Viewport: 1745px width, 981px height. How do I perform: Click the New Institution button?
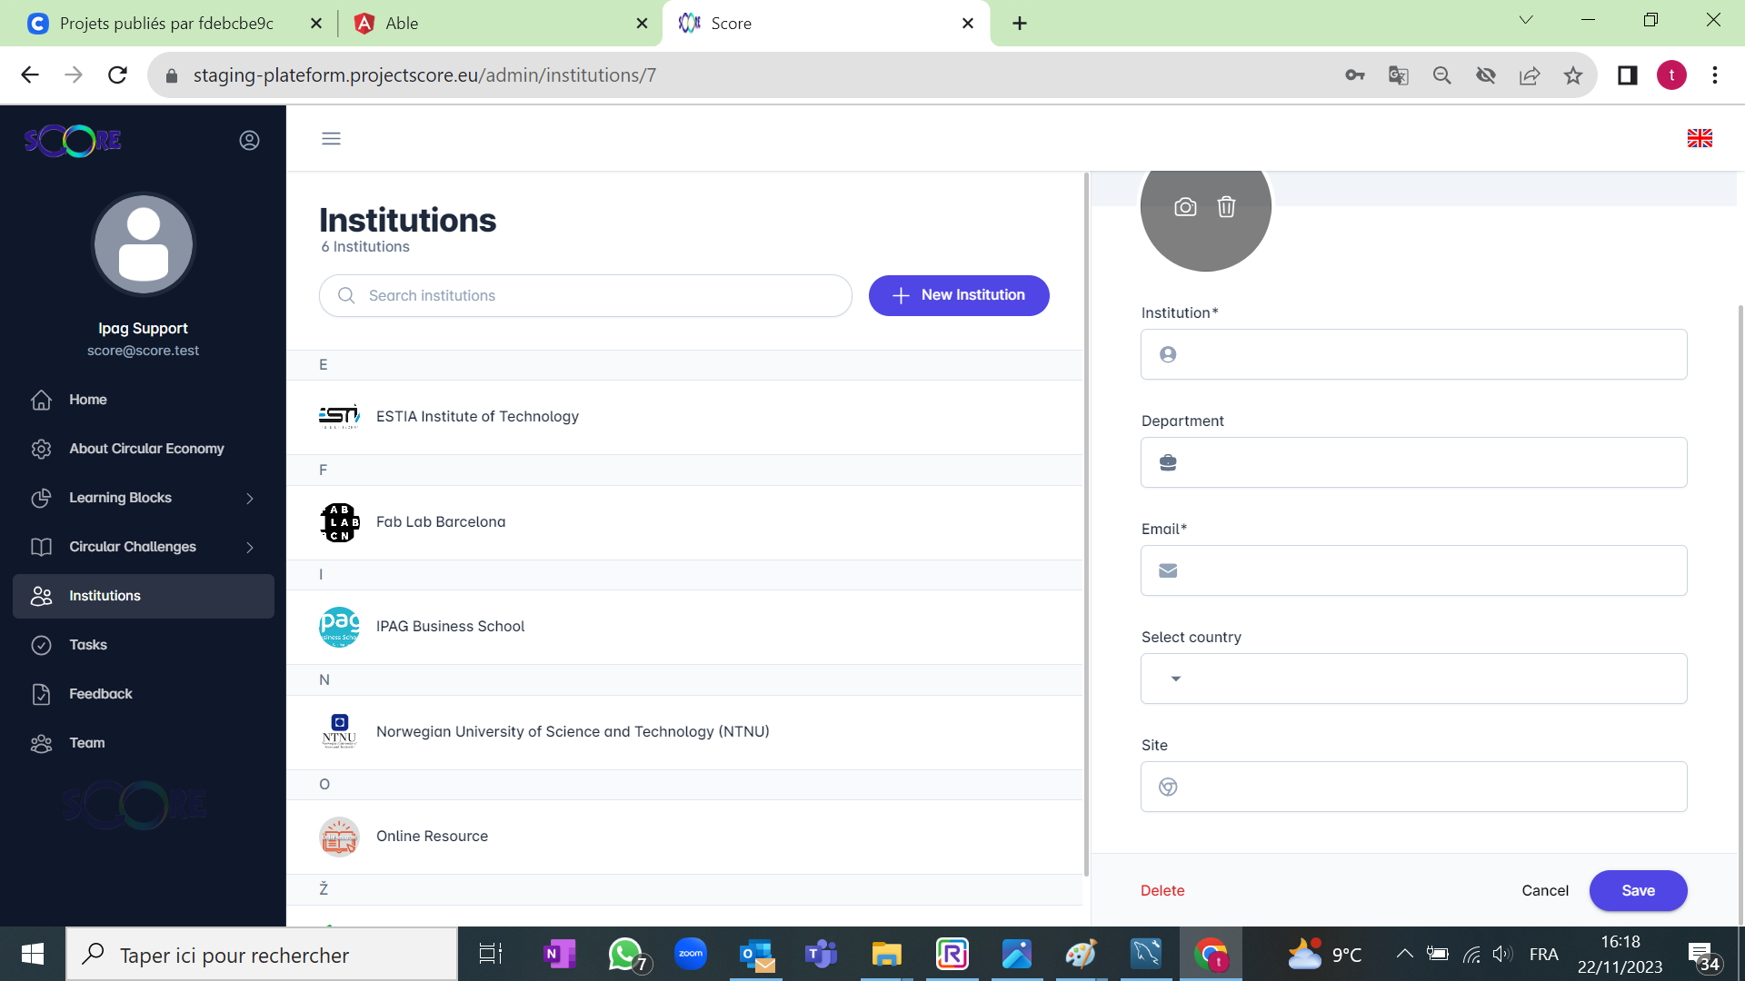coord(959,295)
